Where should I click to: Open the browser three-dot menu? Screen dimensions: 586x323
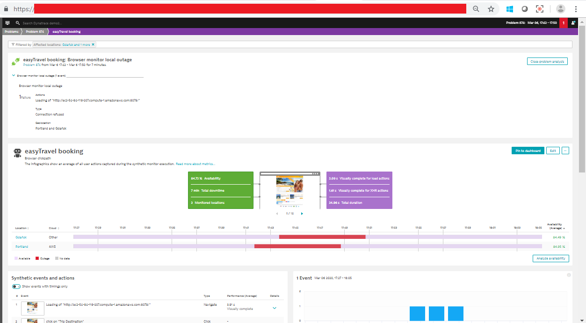576,8
